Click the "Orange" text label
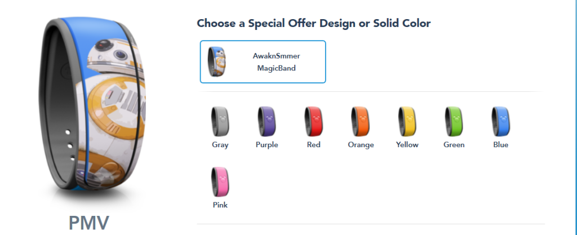 pos(361,145)
